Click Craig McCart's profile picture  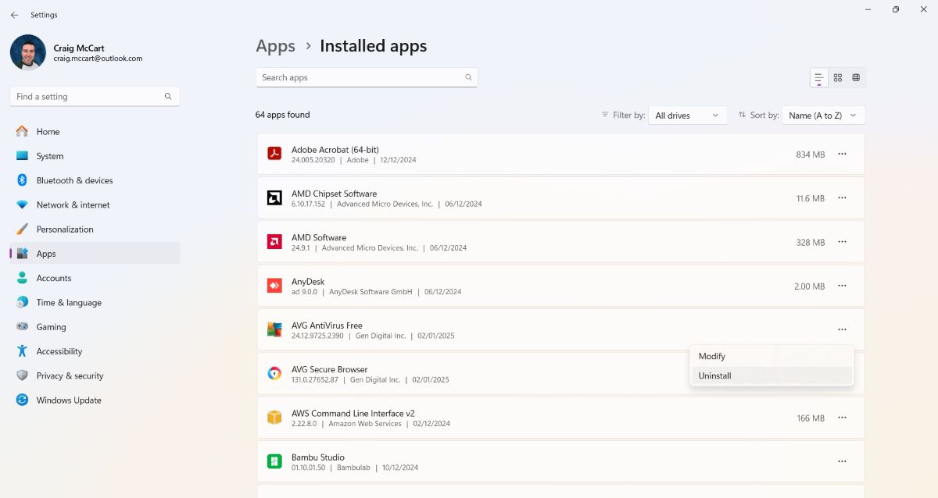coord(28,52)
